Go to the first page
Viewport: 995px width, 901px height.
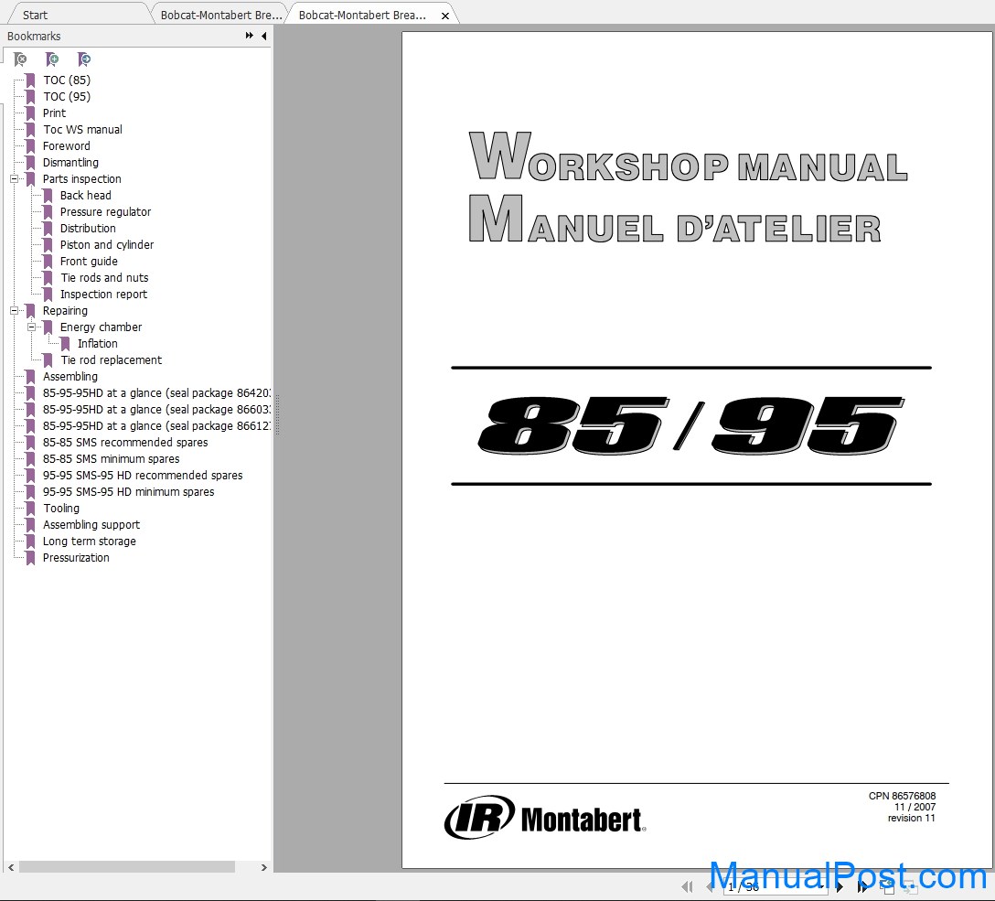[687, 886]
